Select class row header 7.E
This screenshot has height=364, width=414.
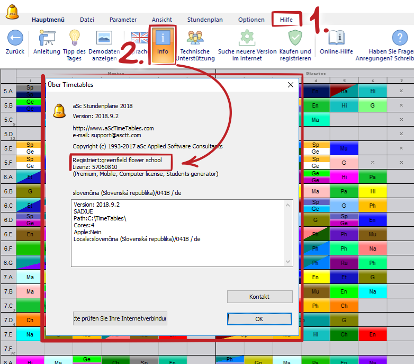pos(8,334)
